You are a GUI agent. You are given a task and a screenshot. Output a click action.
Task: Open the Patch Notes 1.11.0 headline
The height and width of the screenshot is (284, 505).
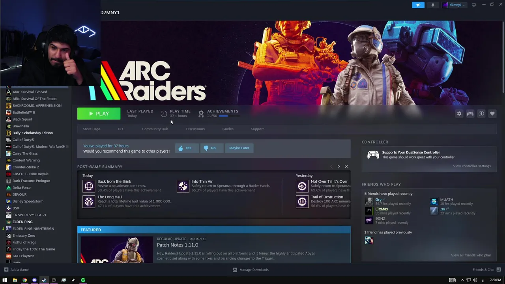tap(178, 245)
